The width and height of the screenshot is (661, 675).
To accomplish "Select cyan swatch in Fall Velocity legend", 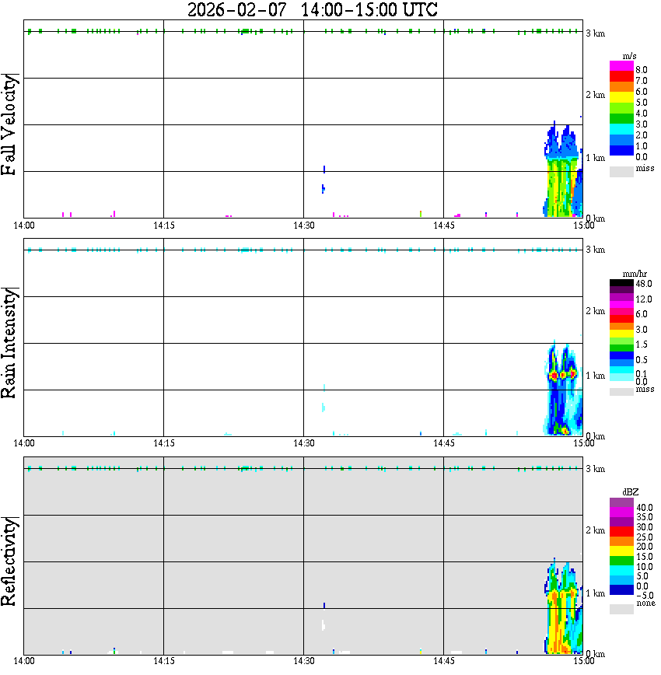I will pos(621,130).
